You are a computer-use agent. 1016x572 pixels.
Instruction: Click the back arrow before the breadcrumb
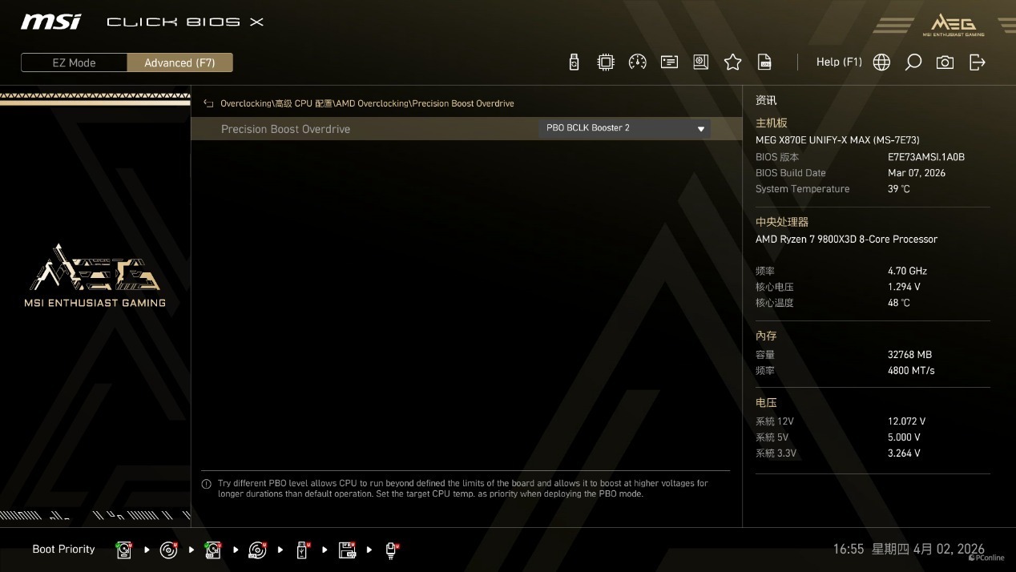click(x=208, y=103)
